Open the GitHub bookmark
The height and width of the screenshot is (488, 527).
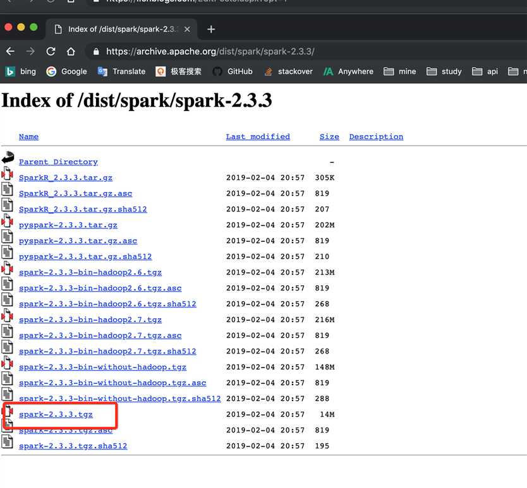click(x=233, y=71)
